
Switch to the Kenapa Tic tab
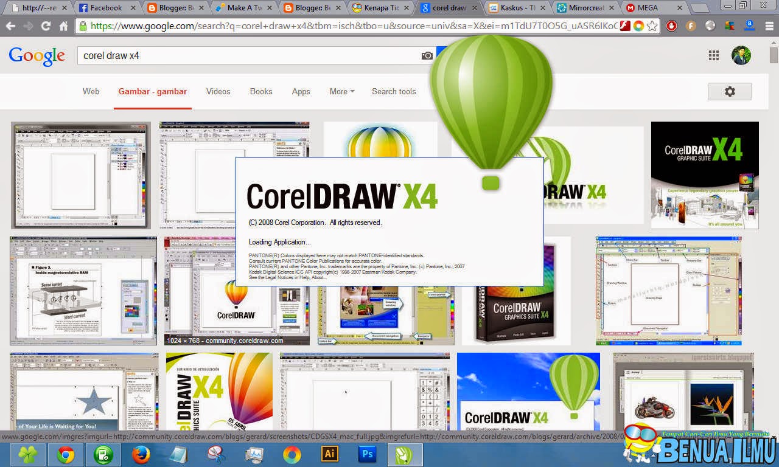pyautogui.click(x=380, y=8)
